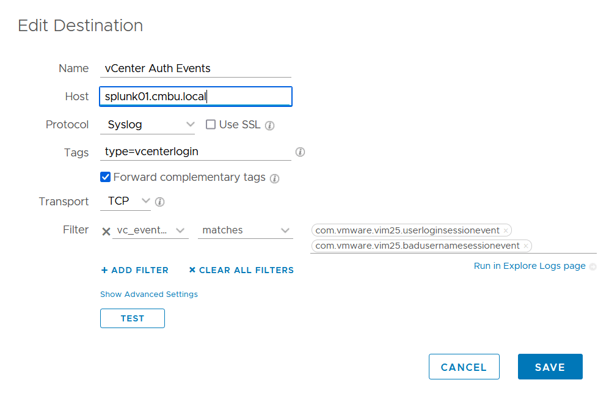This screenshot has height=399, width=609.
Task: Open the vc_event filter field dropdown
Action: pos(150,230)
